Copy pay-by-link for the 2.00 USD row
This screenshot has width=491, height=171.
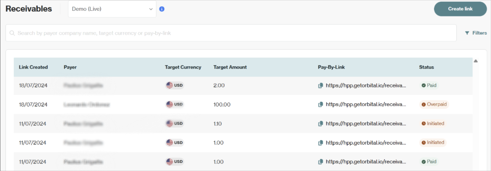(x=321, y=85)
